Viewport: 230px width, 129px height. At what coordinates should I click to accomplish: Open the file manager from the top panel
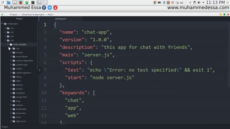(x=9, y=3)
